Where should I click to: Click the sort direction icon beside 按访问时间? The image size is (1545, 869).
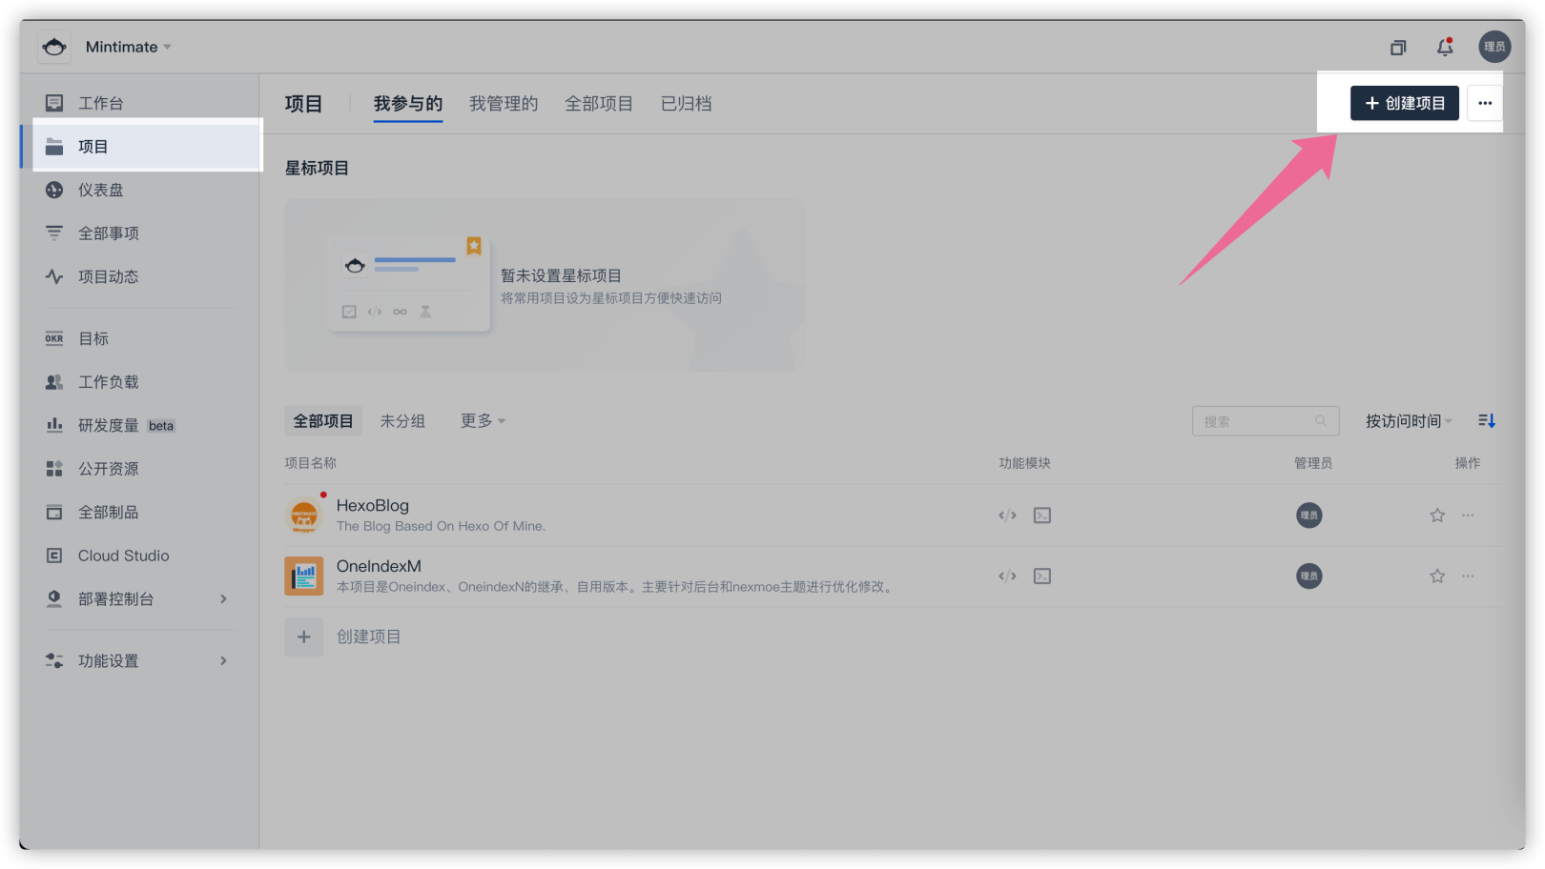coord(1487,420)
